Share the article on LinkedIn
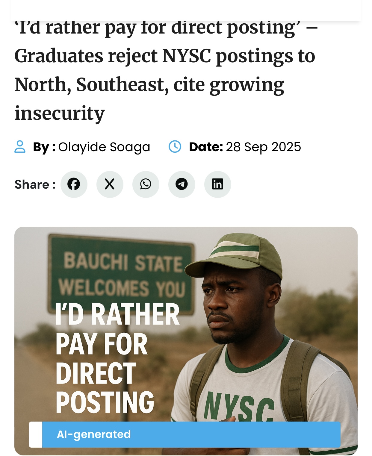 point(217,184)
